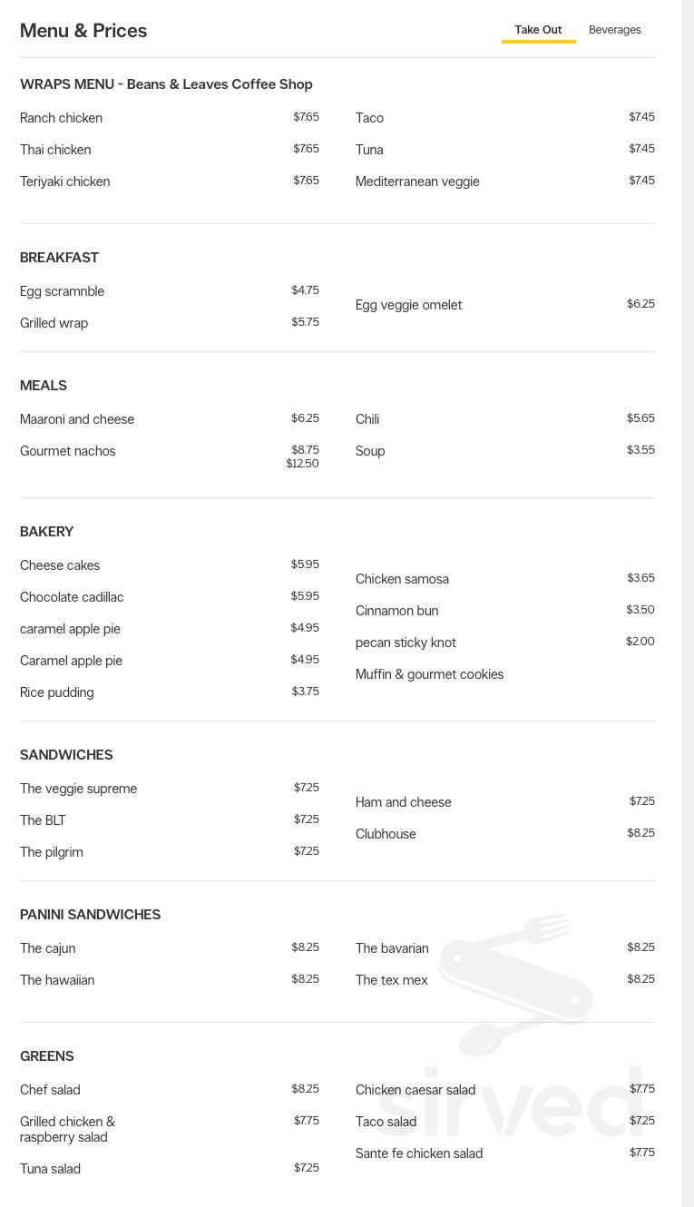The height and width of the screenshot is (1207, 694).
Task: Choose Gourmet nachos from Meals
Action: click(x=67, y=451)
